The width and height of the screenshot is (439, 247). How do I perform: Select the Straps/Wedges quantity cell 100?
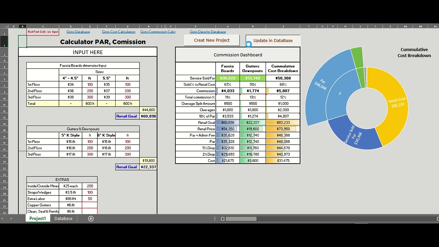click(x=90, y=192)
